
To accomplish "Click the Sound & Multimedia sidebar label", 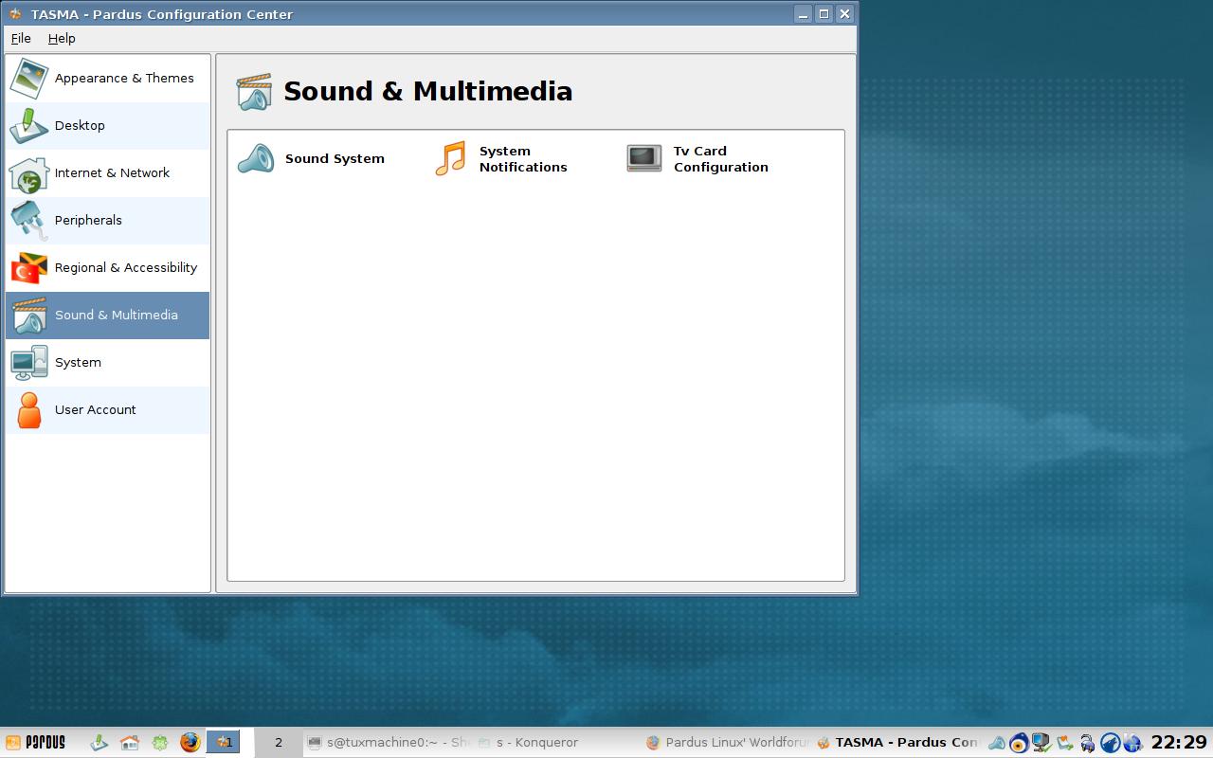I will point(116,316).
